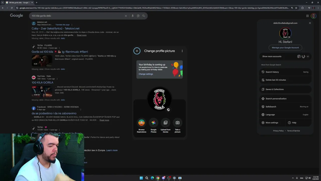Click the search magnifier button
The image size is (321, 181).
click(144, 16)
